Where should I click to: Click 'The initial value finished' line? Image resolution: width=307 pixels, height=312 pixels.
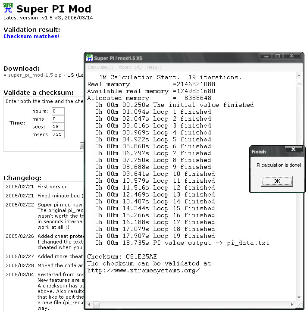[174, 105]
